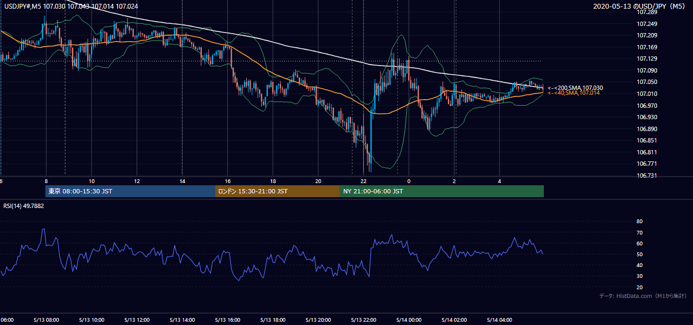Screen dimensions: 693x325
Task: Click the 5/13 14:00 date axis label
Action: 182,320
